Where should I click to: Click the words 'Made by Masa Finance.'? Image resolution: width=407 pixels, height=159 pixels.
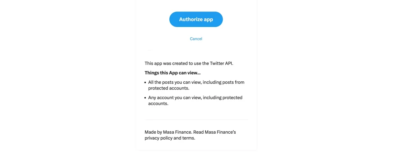(x=169, y=132)
